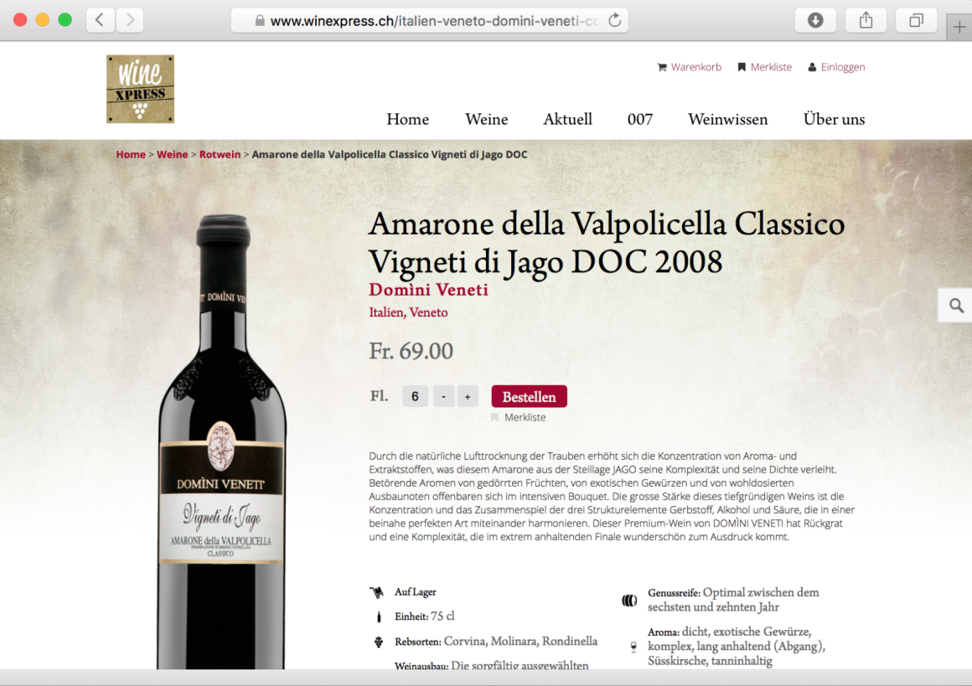972x686 pixels.
Task: Open the Merkliste bookmark in header
Action: coord(764,67)
